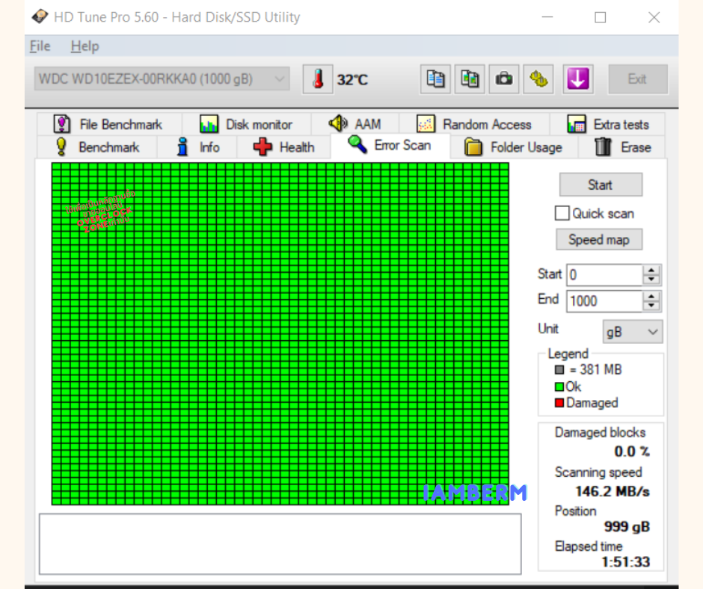
Task: Open the Health tab with red cross
Action: pyautogui.click(x=284, y=147)
